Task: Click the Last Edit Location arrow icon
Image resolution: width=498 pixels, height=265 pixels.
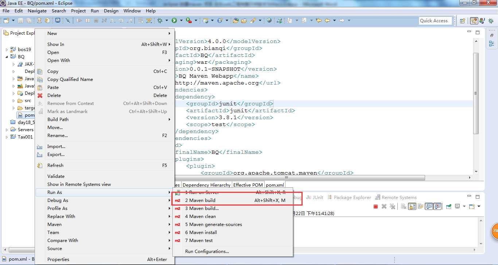Action: click(x=319, y=20)
